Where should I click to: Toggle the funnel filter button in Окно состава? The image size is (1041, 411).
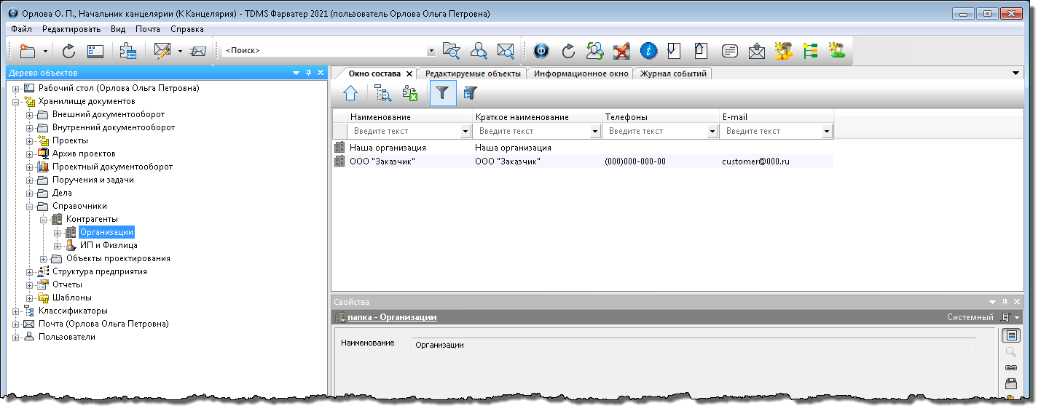(442, 93)
